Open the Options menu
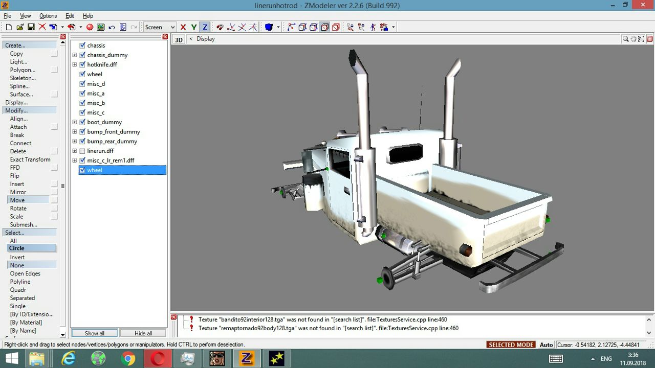 (x=48, y=16)
